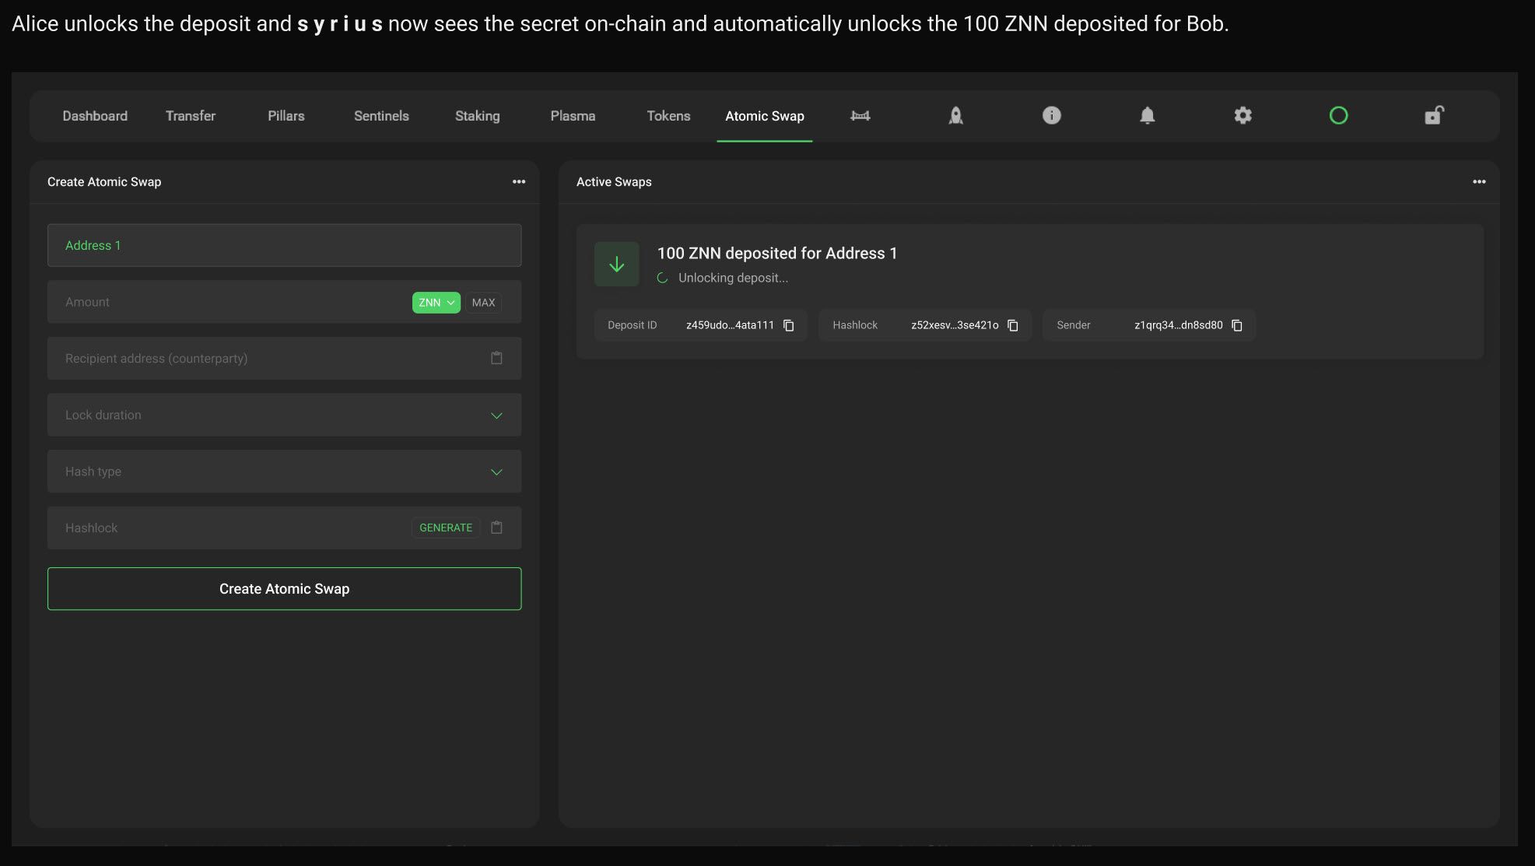The image size is (1535, 866).
Task: Switch to the Pillars tab
Action: (286, 116)
